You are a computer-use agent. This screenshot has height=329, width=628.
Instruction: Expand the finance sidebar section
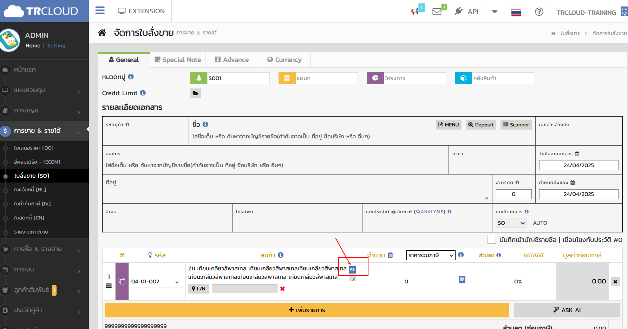pos(44,270)
